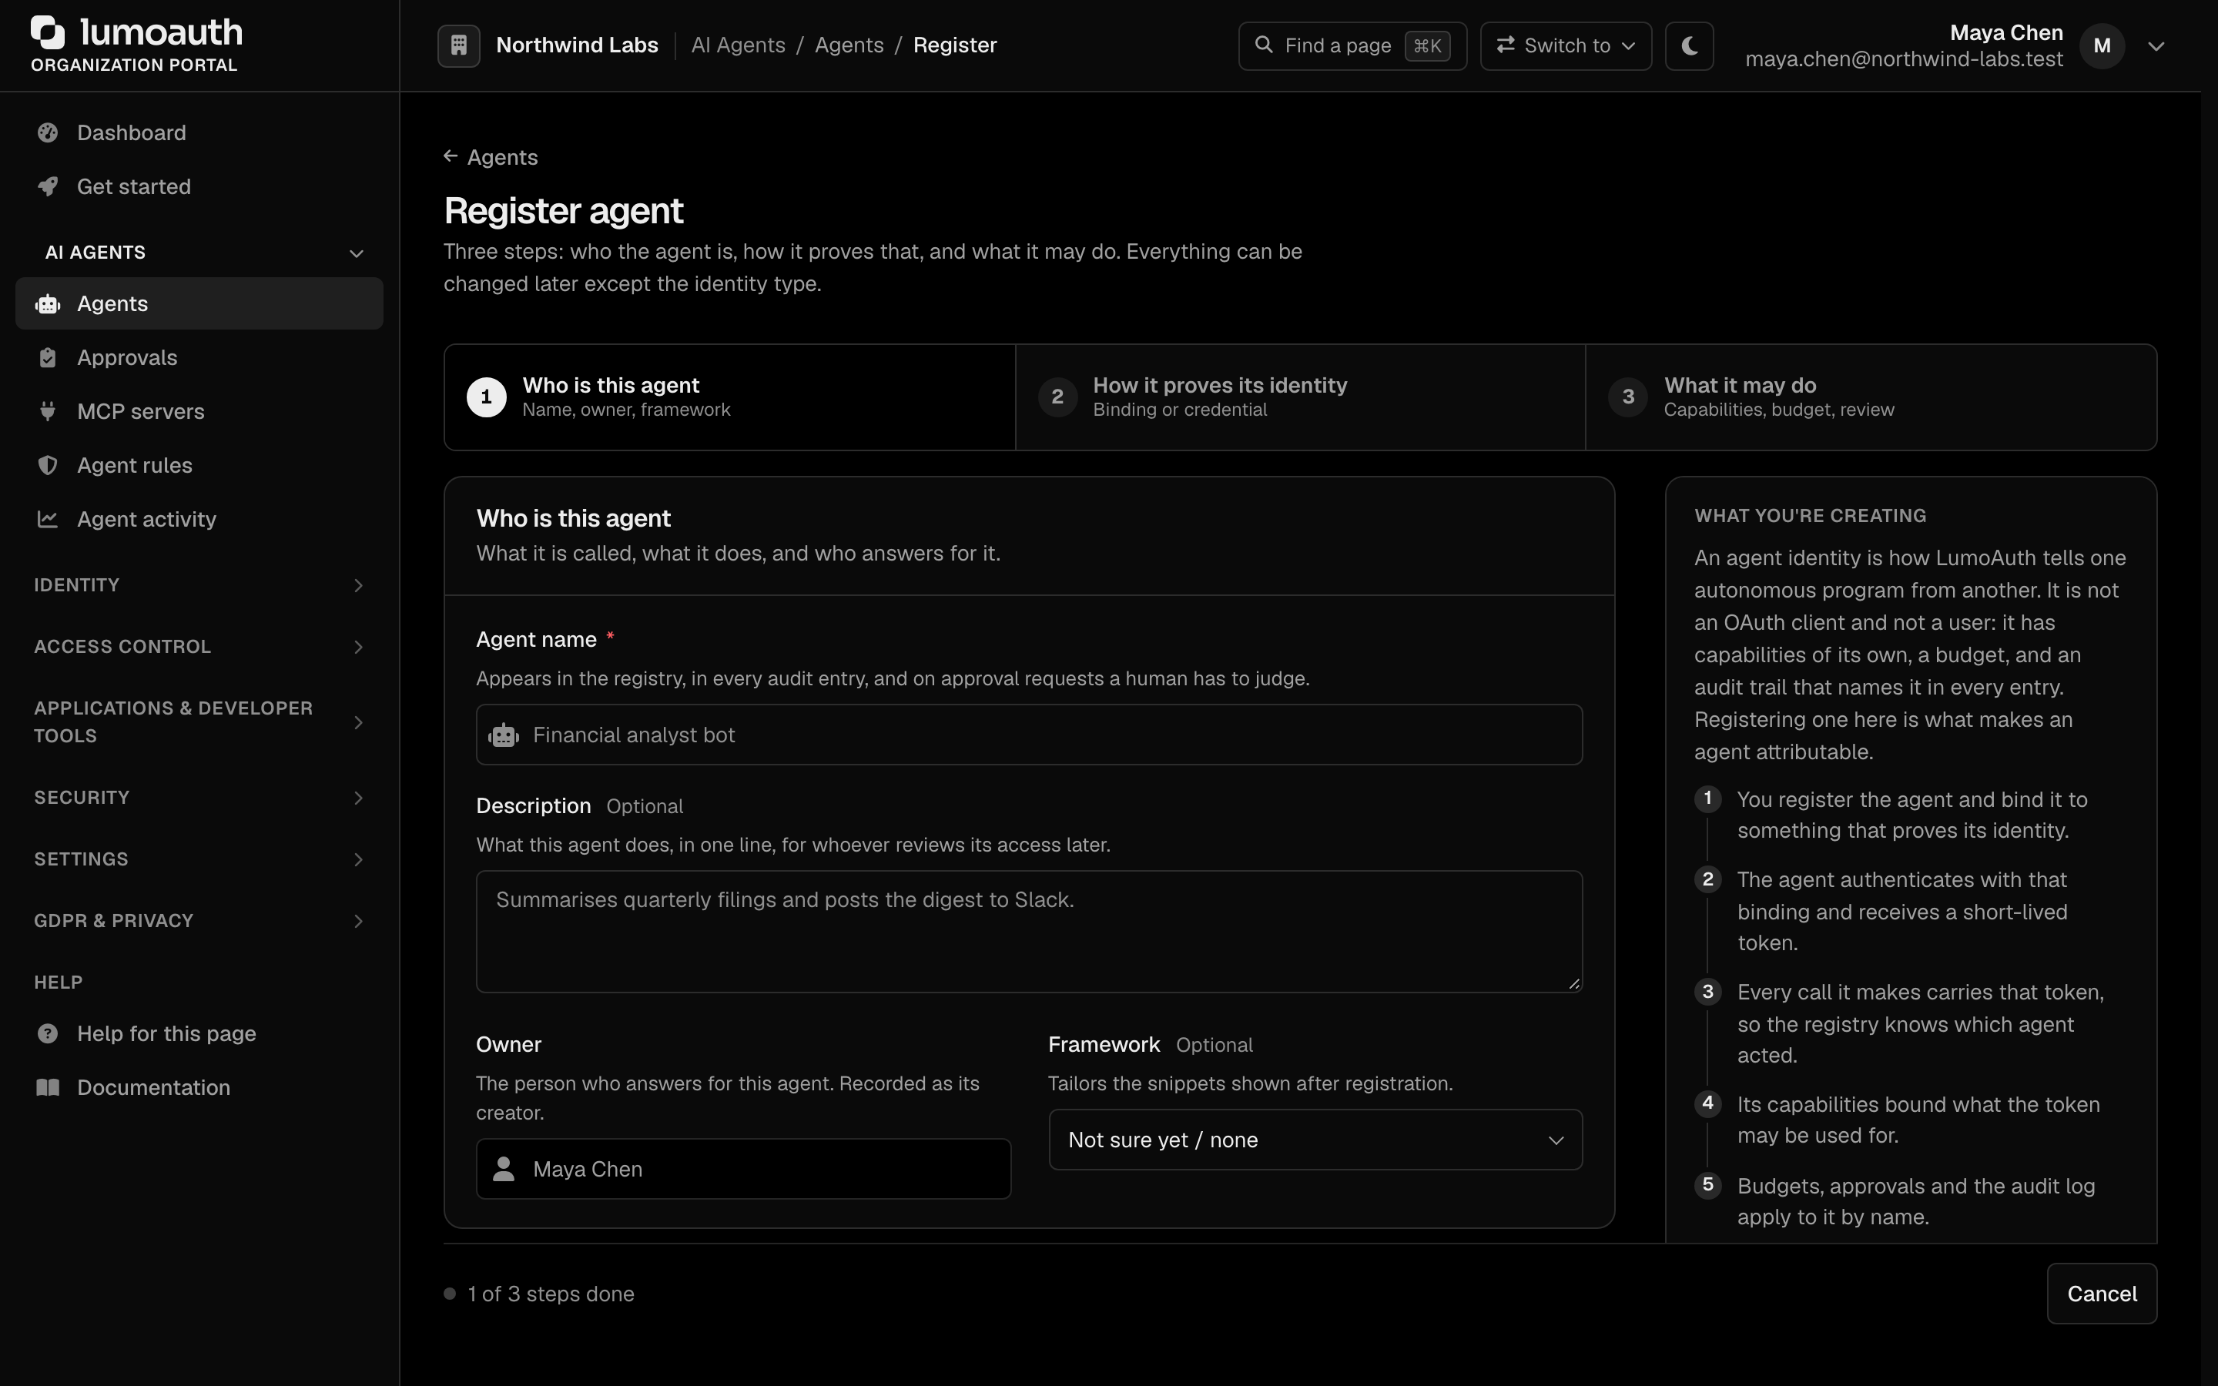
Task: Select the Agents robot icon in sidebar
Action: point(48,303)
